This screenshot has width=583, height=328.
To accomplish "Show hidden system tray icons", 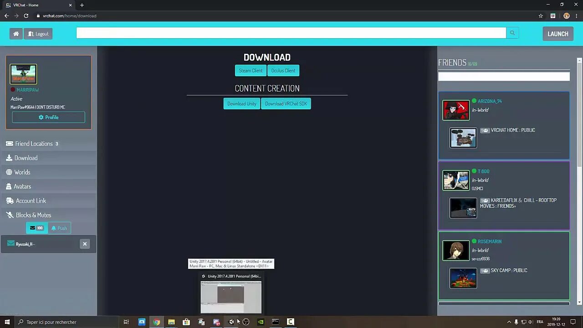I will click(509, 322).
